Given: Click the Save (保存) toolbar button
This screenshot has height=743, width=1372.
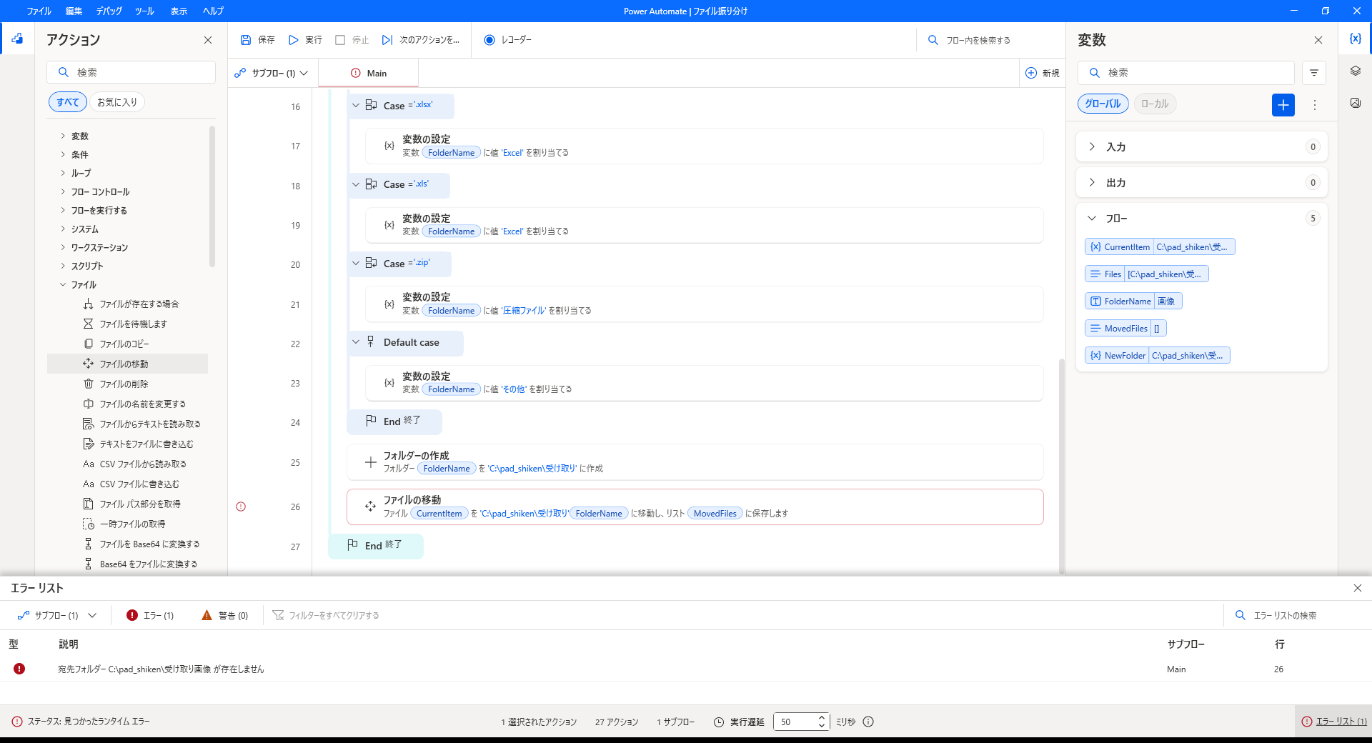Looking at the screenshot, I should (258, 40).
